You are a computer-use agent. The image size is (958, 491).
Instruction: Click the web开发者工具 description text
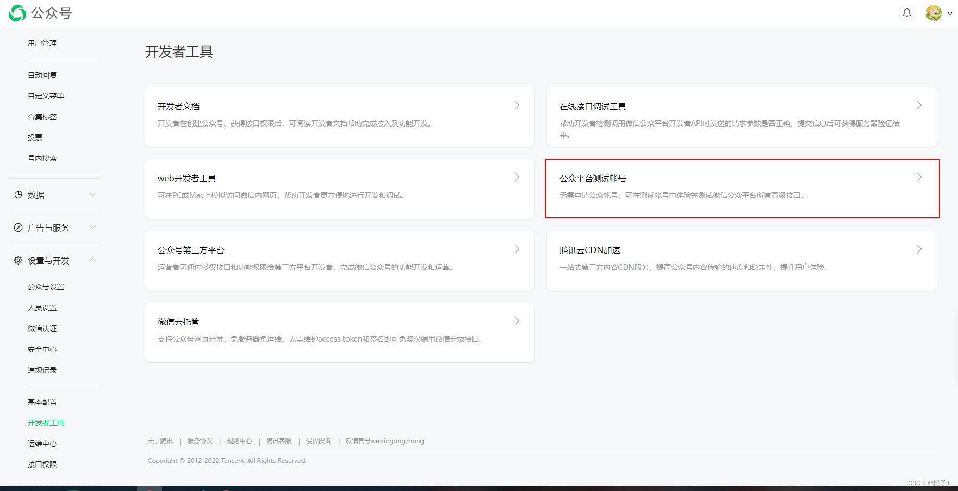pyautogui.click(x=282, y=195)
